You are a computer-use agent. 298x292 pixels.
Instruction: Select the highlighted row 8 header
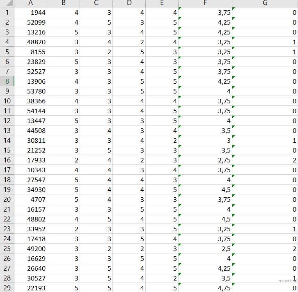(7, 81)
